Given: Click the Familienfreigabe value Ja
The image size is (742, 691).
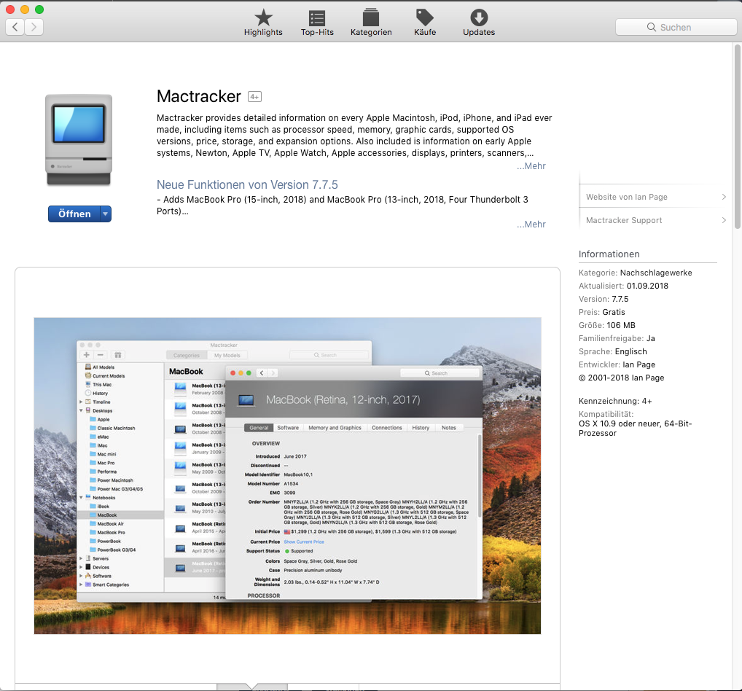Looking at the screenshot, I should coord(651,338).
